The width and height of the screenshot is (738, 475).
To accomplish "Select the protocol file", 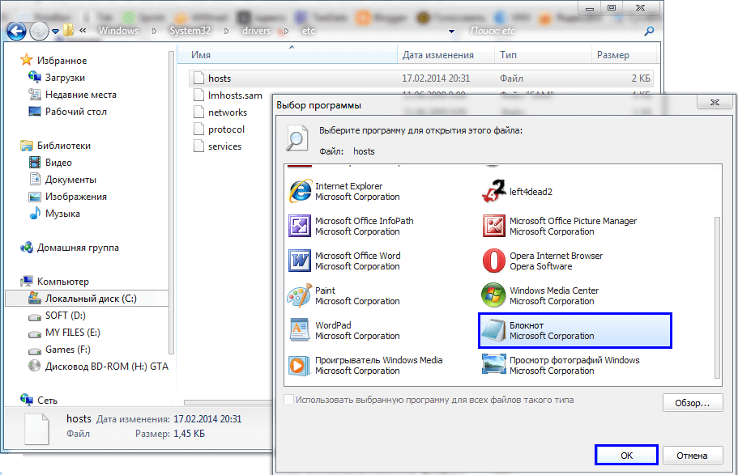I will [x=220, y=129].
